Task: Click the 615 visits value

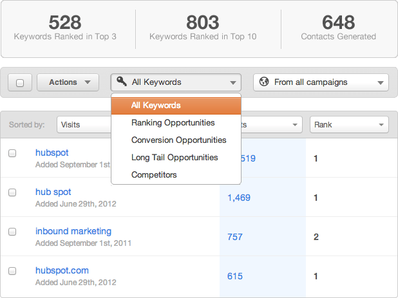Action: [x=235, y=276]
